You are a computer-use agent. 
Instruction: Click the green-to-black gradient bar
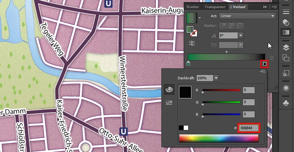point(226,57)
